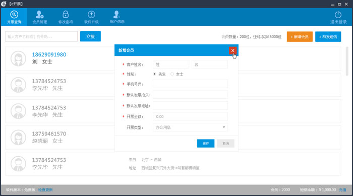Screen dimensions: 353x196
Task: Open the 开票类型 dropdown
Action: point(190,127)
